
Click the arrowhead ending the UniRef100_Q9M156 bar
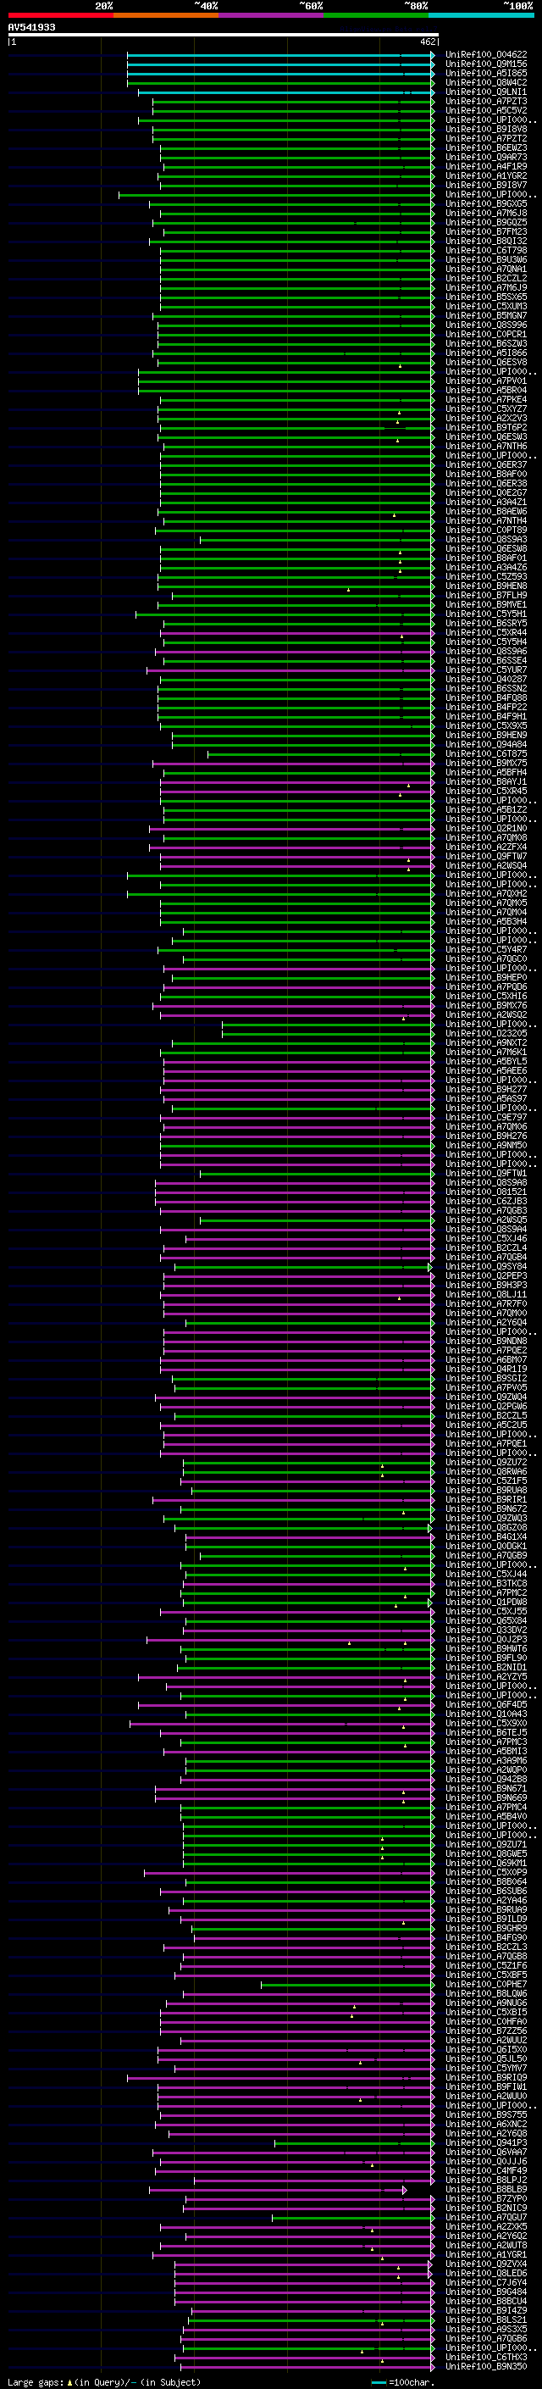[432, 64]
